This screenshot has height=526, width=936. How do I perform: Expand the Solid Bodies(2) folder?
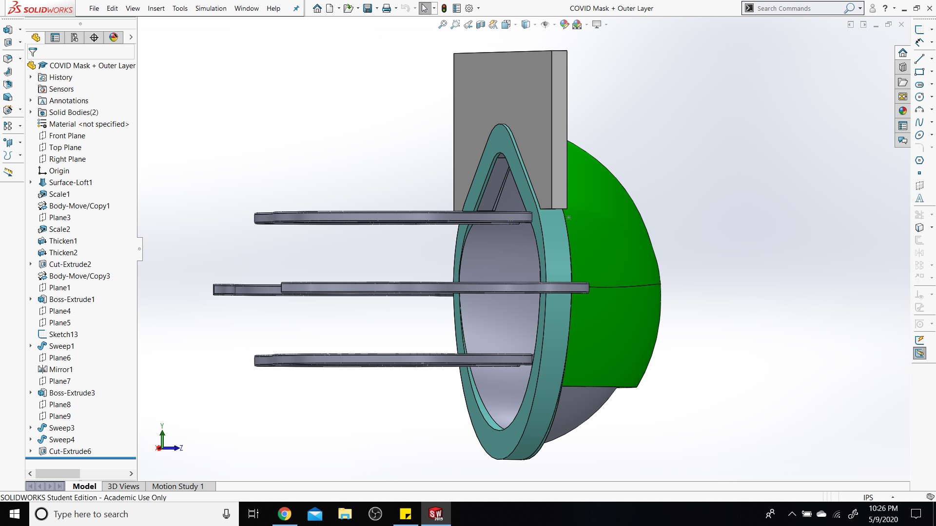[31, 112]
